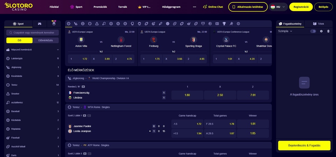This screenshot has height=157, width=336.
Task: Open Hűségprogram in top menu
Action: coord(171,7)
